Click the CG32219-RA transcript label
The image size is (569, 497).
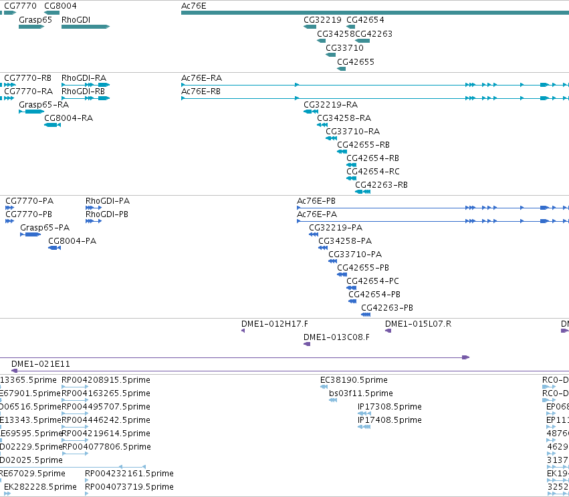coord(330,105)
